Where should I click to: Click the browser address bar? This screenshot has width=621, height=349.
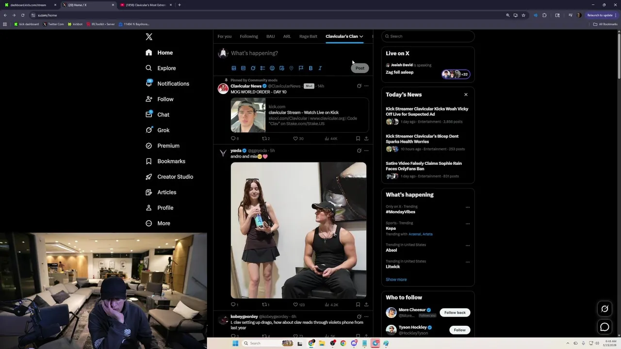pyautogui.click(x=267, y=15)
